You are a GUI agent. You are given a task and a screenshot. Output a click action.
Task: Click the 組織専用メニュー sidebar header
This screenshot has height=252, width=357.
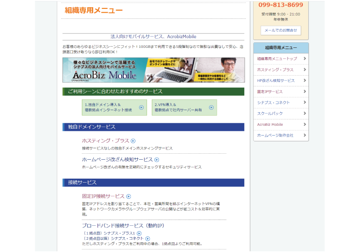(281, 48)
